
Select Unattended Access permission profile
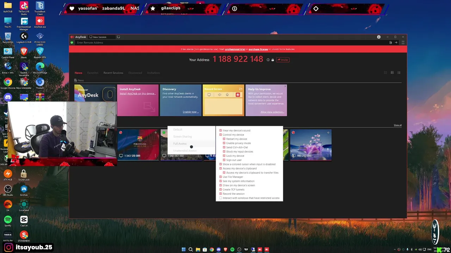[x=191, y=151]
